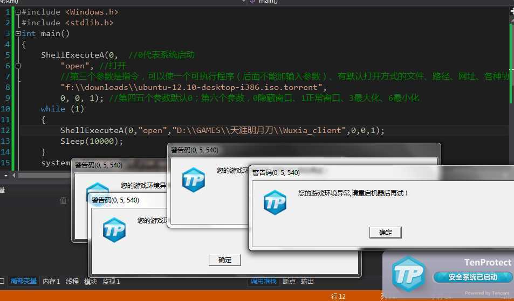The image size is (514, 301).
Task: Open the 输出 tab
Action: click(x=307, y=282)
